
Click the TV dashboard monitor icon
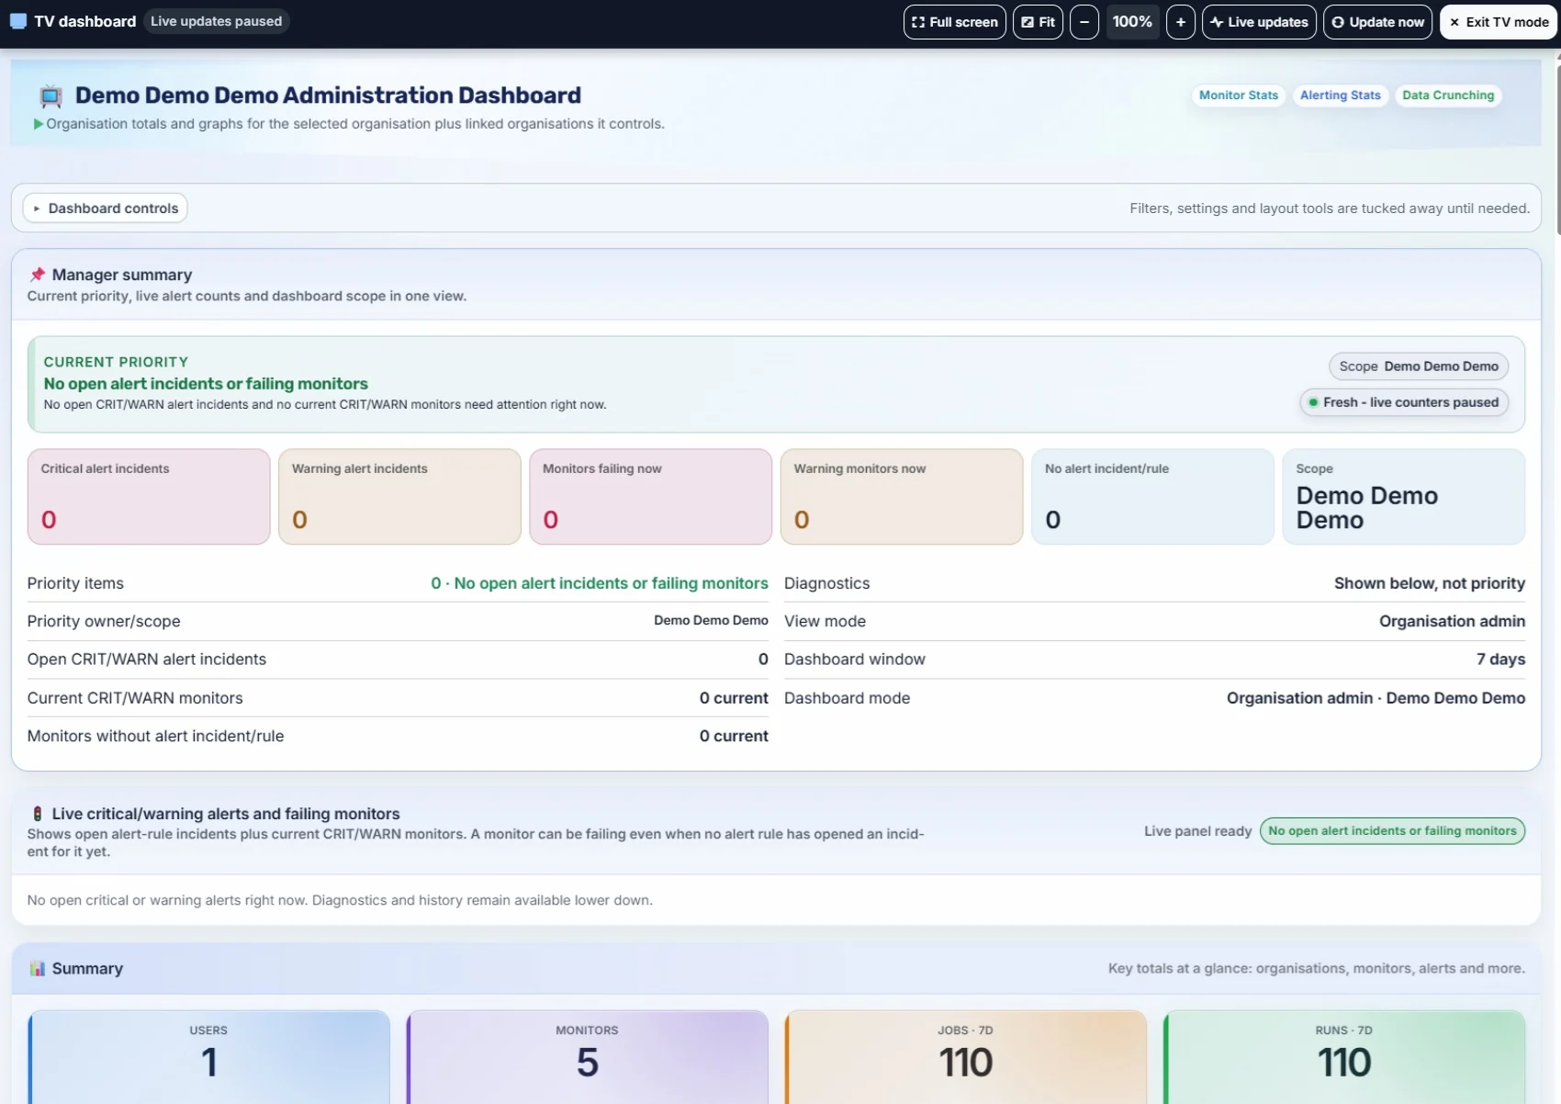tap(17, 21)
